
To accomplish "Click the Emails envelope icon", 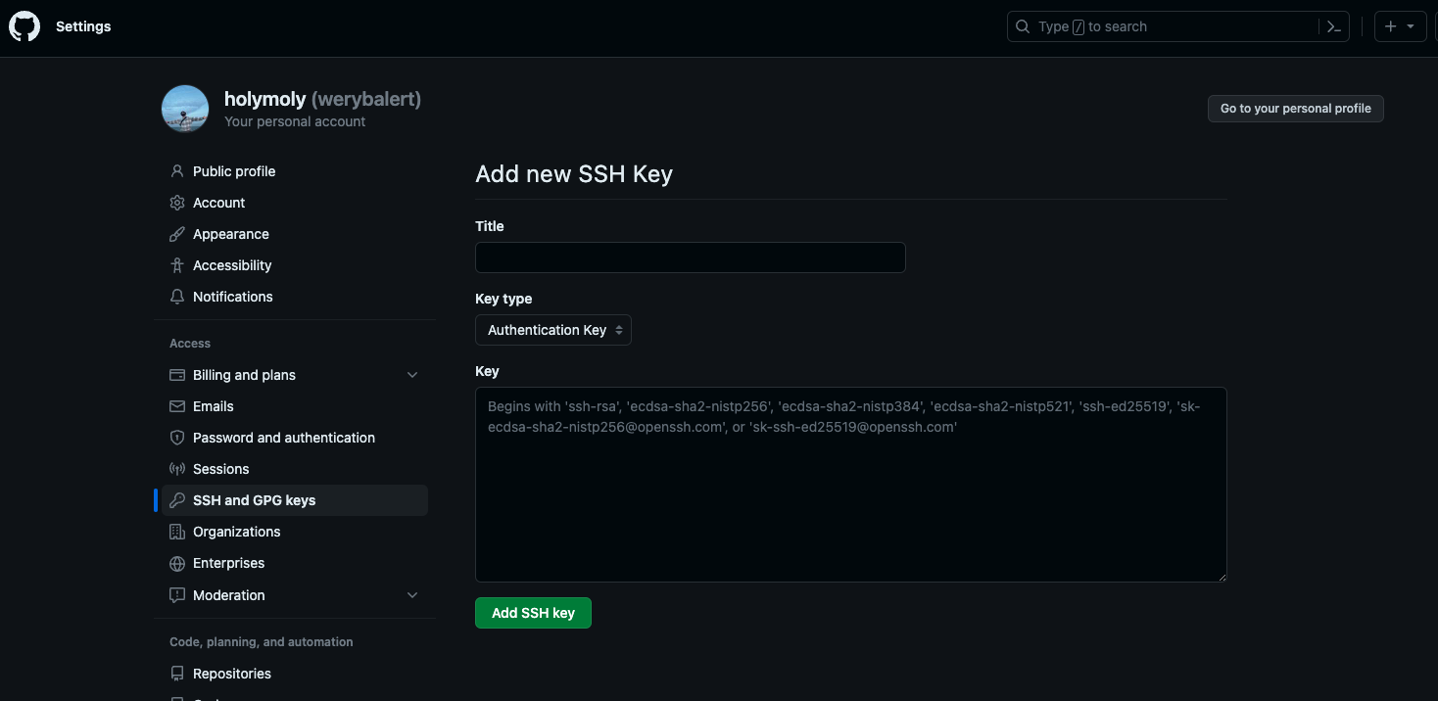I will (177, 406).
